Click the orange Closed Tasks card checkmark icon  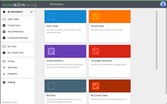96,17
